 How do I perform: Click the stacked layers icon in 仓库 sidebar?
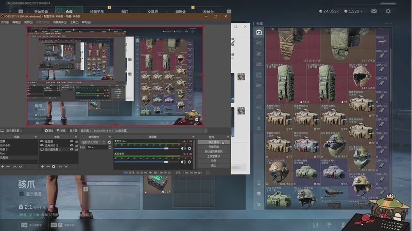tap(259, 194)
